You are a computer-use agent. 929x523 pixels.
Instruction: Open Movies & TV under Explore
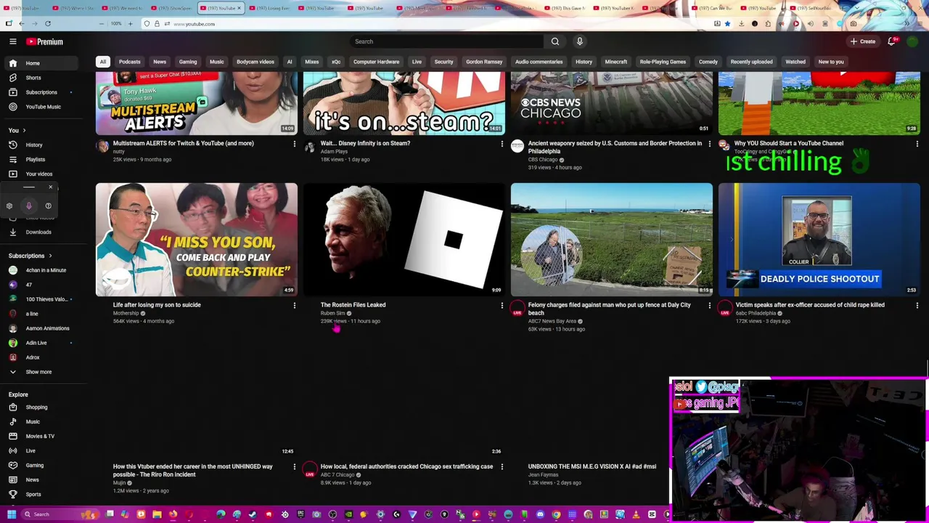(41, 436)
